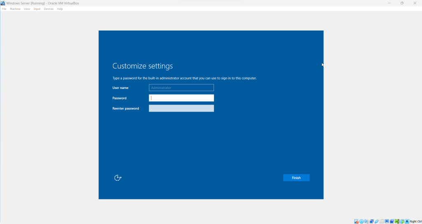Open the optical disc drive status icon
422x224 pixels.
pyautogui.click(x=361, y=221)
